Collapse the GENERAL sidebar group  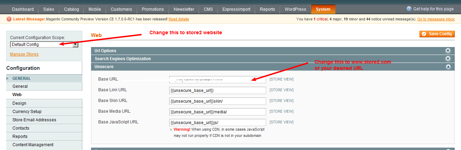click(8, 78)
